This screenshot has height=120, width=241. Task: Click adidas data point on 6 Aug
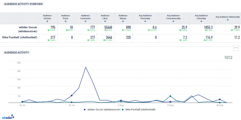click(x=121, y=101)
